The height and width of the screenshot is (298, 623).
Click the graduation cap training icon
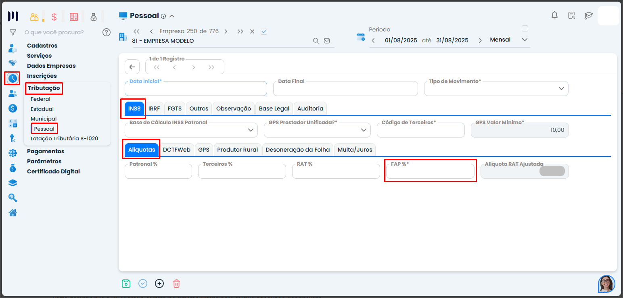[589, 15]
